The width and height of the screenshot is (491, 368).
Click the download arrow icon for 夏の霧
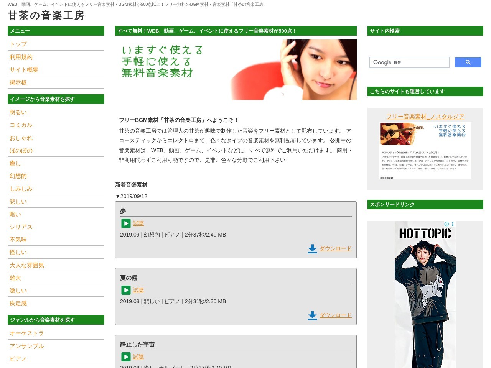pos(312,315)
